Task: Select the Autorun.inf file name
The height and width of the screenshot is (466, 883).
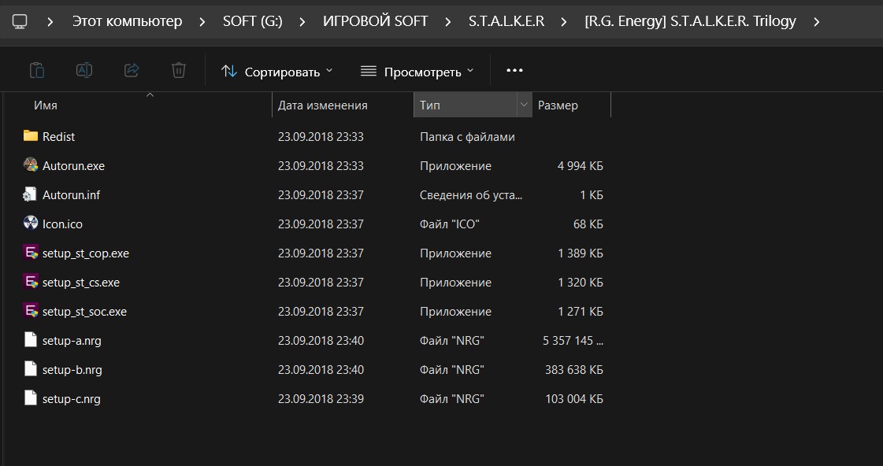Action: [x=71, y=194]
